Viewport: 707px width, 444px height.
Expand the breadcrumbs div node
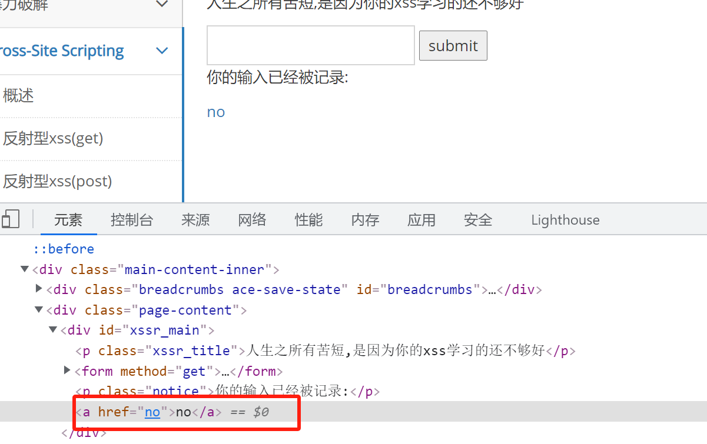[39, 289]
